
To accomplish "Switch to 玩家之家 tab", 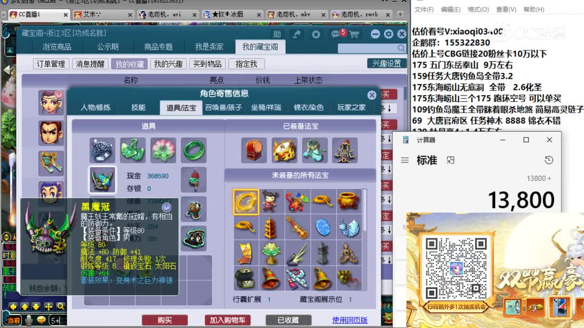I will (351, 108).
